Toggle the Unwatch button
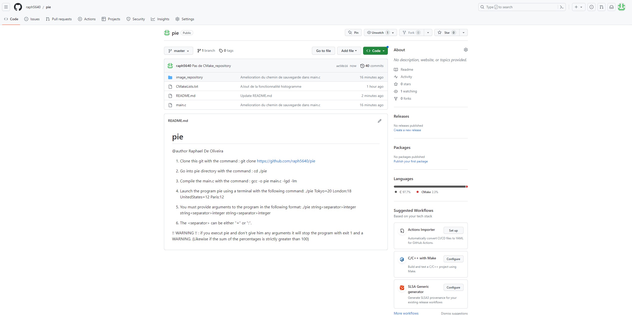 coord(377,33)
